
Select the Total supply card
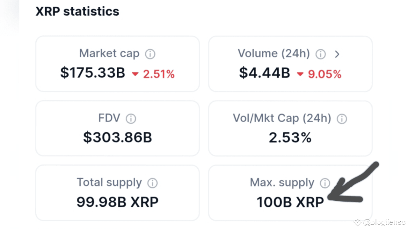[x=117, y=192]
